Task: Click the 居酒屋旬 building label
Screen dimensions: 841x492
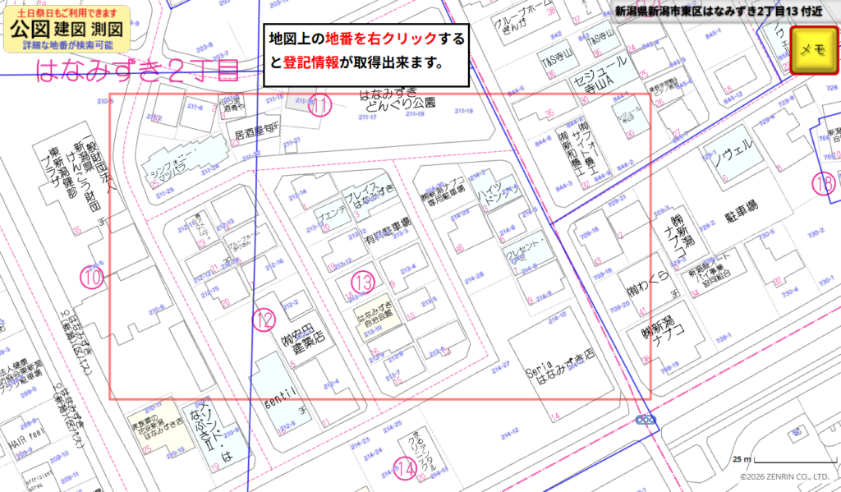Action: 257,132
